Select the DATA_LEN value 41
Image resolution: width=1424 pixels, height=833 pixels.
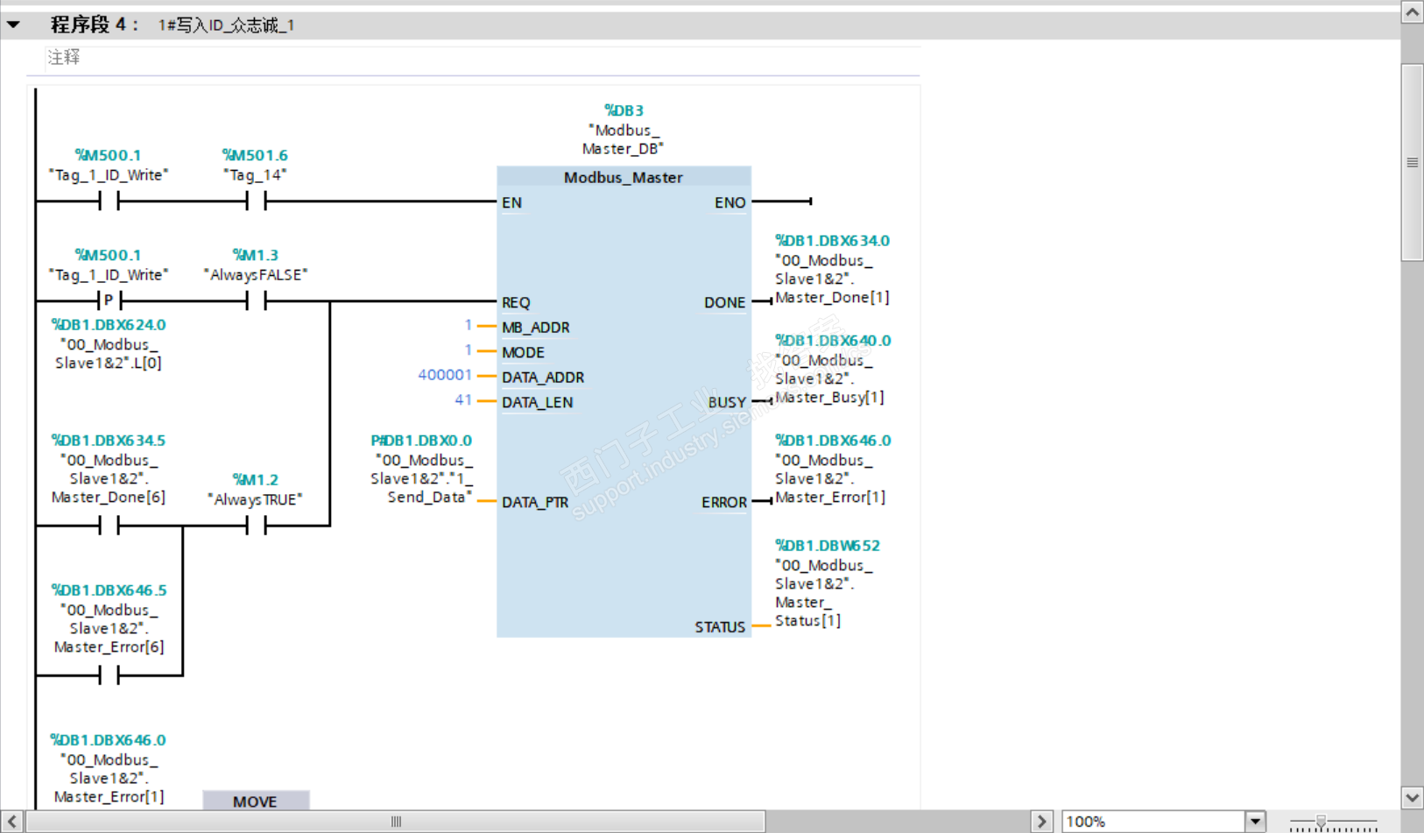pyautogui.click(x=463, y=400)
